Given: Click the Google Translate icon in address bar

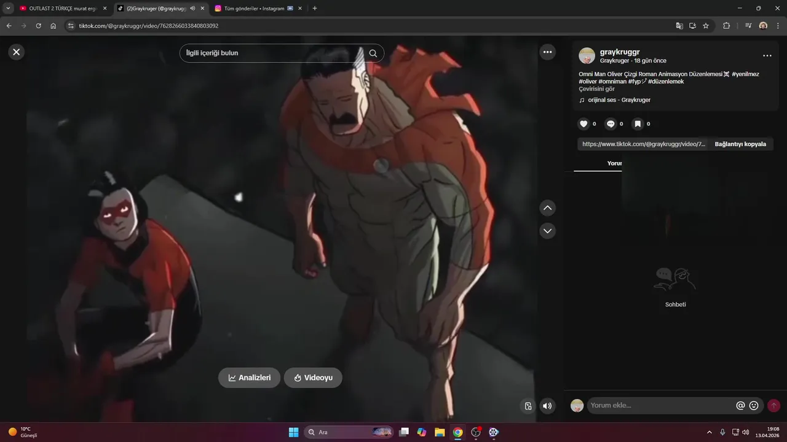Looking at the screenshot, I should tap(679, 26).
